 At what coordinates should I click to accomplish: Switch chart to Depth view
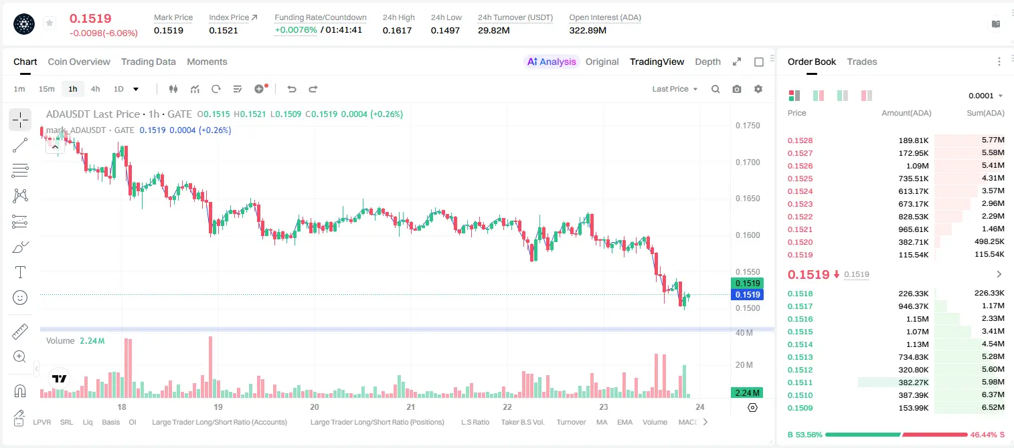click(x=707, y=62)
